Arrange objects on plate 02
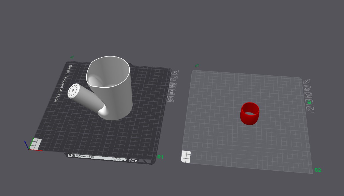 pyautogui.click(x=308, y=95)
